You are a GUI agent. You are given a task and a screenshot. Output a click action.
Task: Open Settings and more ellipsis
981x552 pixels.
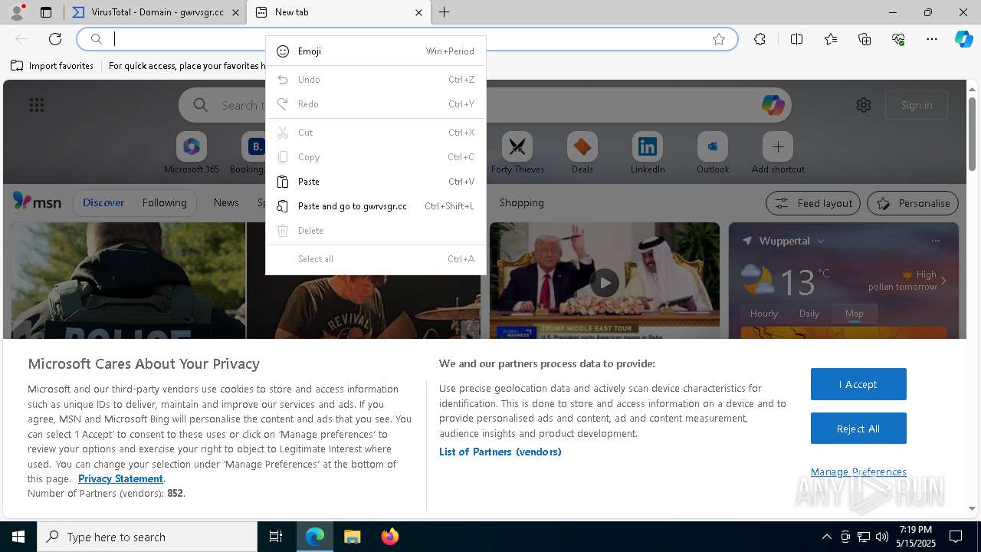coord(932,39)
